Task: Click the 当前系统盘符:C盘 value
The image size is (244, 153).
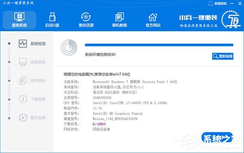Action: point(118,87)
